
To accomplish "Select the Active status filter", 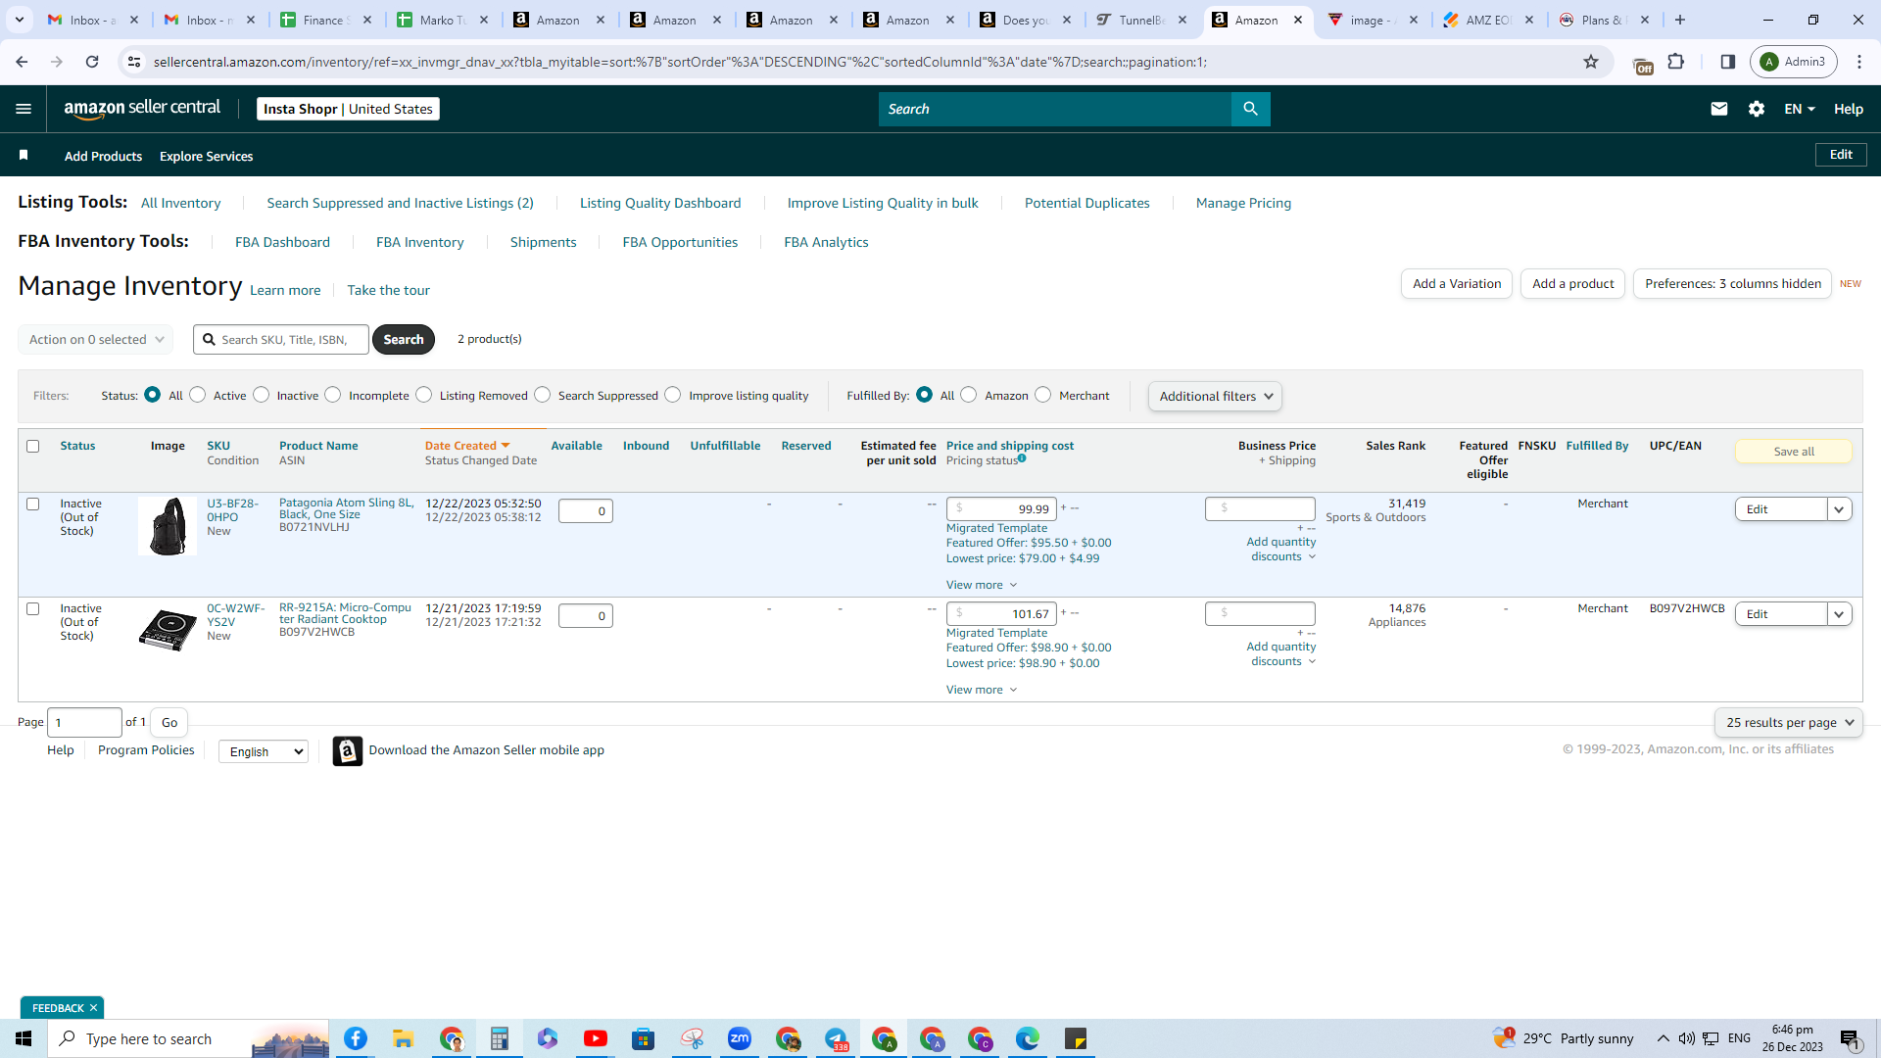I will pyautogui.click(x=198, y=395).
